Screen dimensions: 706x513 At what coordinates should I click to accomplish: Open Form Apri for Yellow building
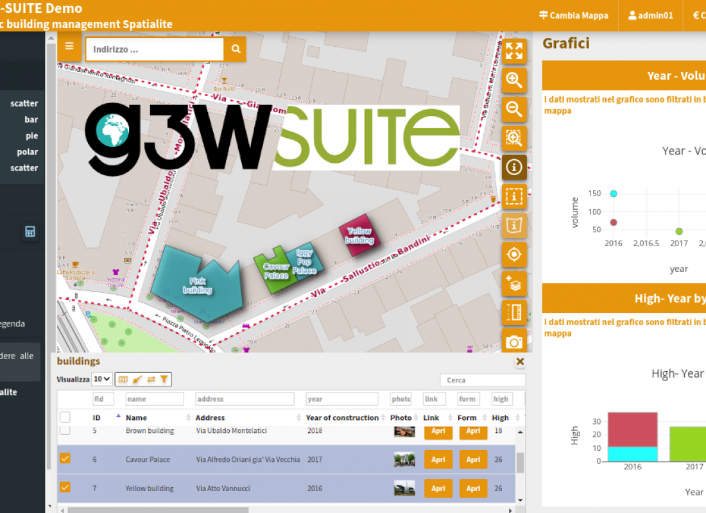coord(473,488)
